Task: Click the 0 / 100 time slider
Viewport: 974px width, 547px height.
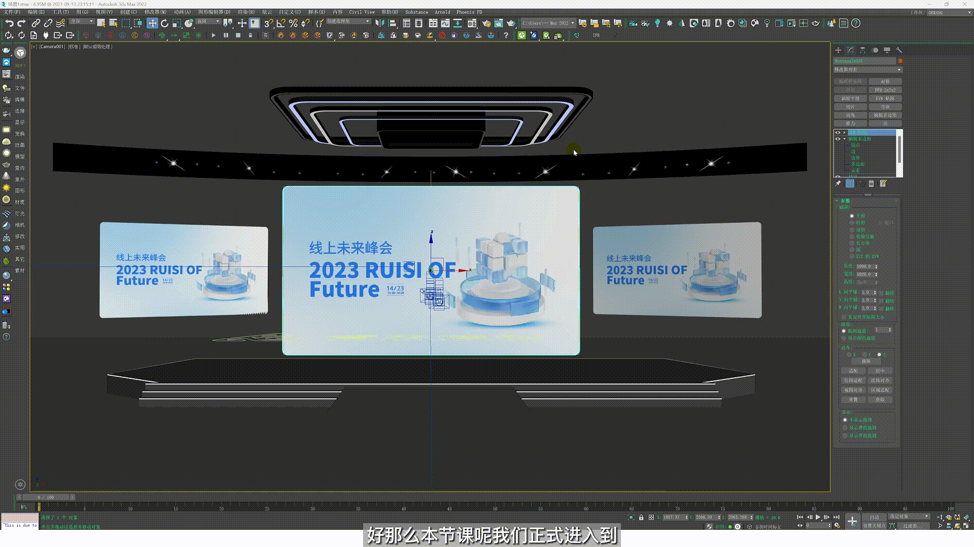Action: click(46, 497)
